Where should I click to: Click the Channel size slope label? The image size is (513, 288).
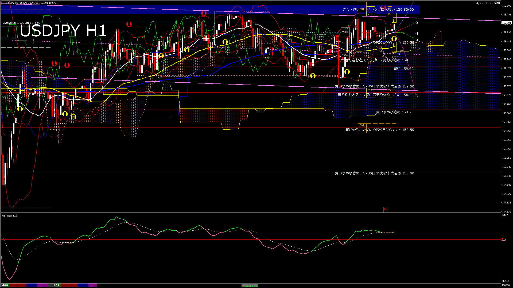pyautogui.click(x=21, y=23)
